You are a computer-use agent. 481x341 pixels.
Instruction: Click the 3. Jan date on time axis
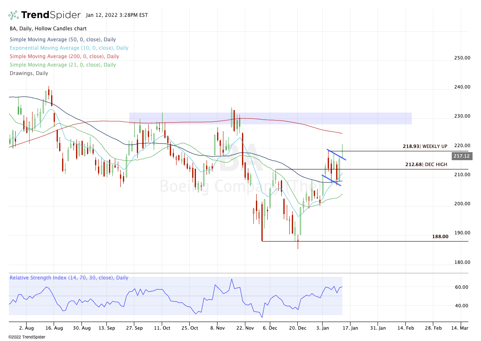323,328
